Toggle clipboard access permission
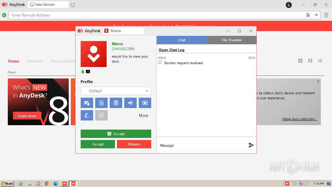 [116, 103]
